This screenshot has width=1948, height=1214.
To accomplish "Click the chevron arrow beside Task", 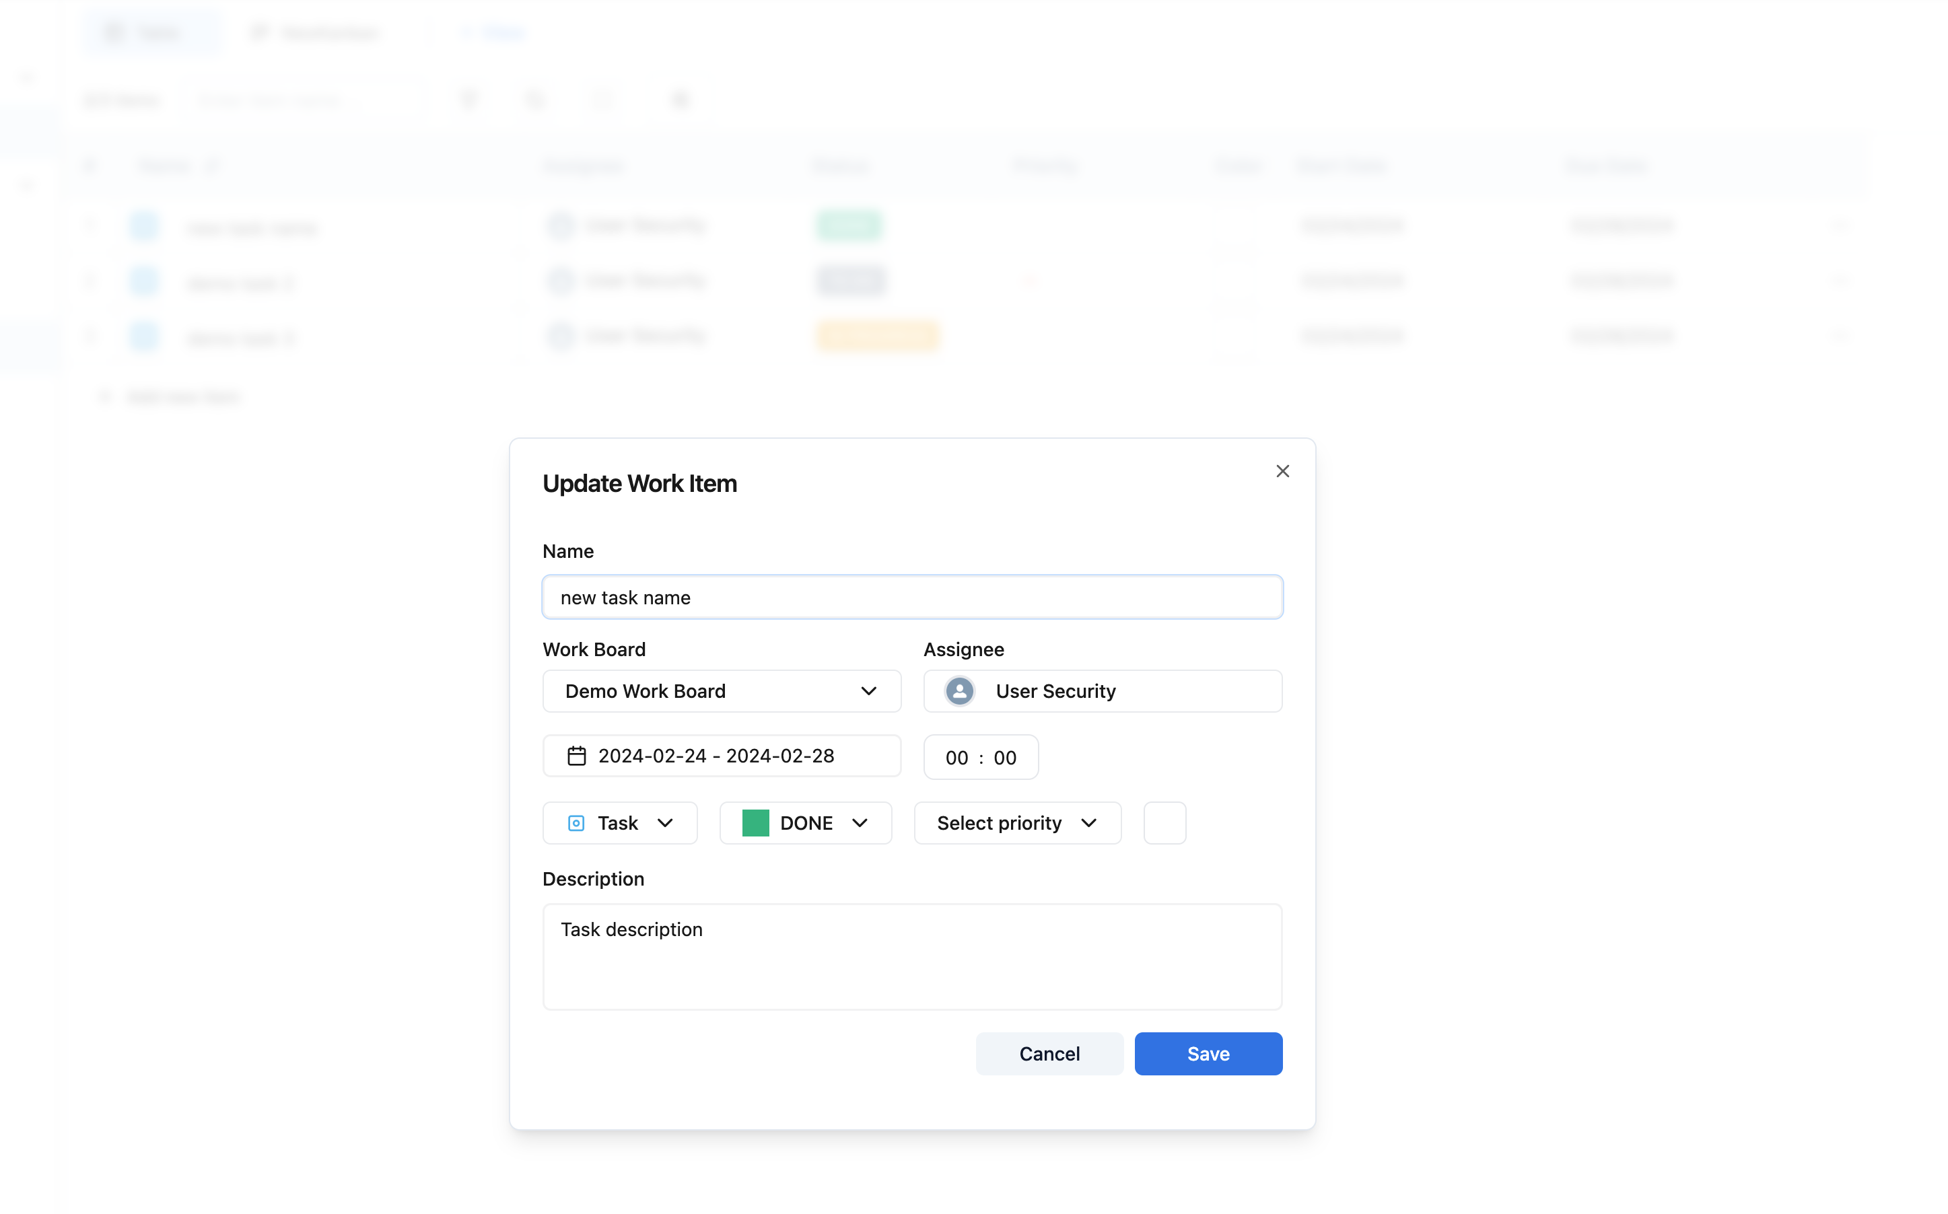I will coord(665,823).
